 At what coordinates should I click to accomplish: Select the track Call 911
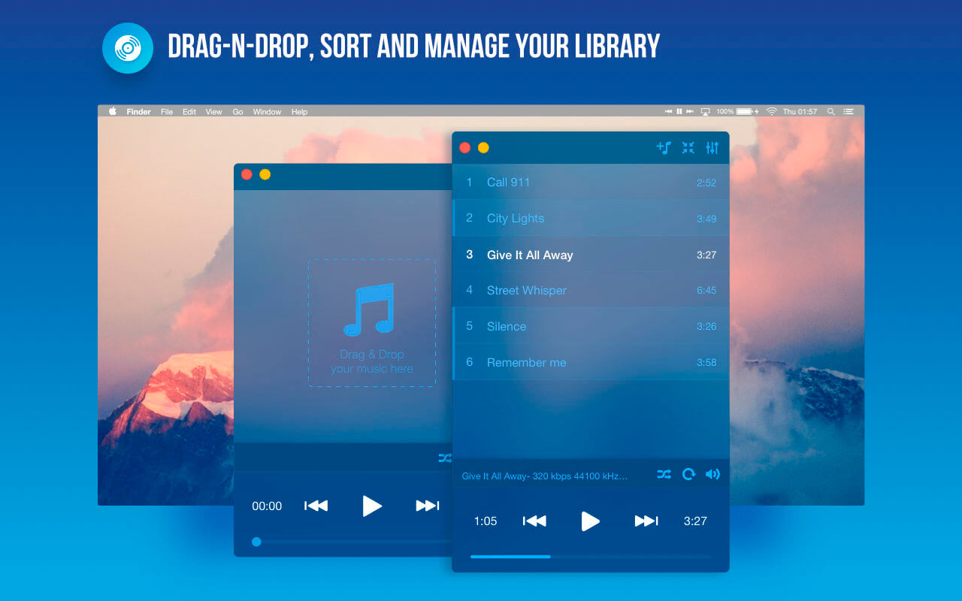[591, 182]
